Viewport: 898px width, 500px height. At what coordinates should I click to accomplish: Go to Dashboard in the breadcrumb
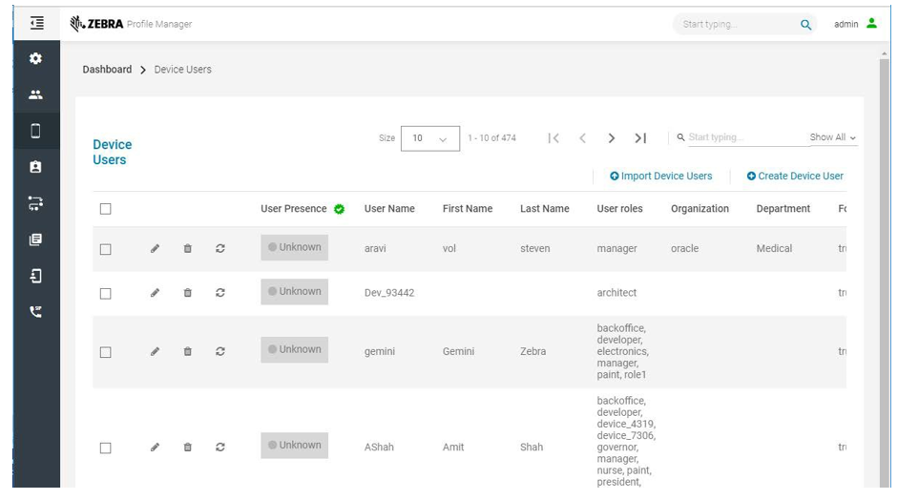[107, 70]
